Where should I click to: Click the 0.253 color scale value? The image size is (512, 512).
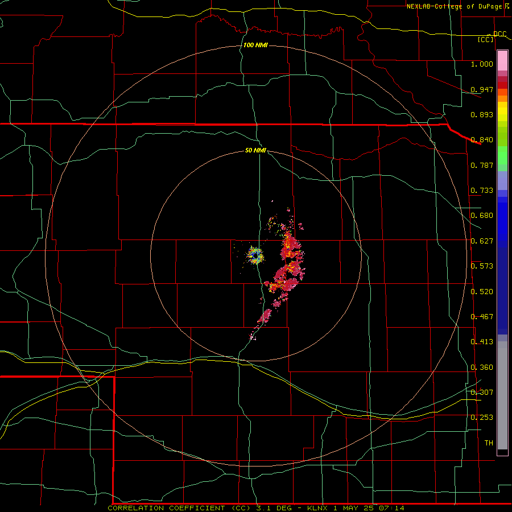482,418
